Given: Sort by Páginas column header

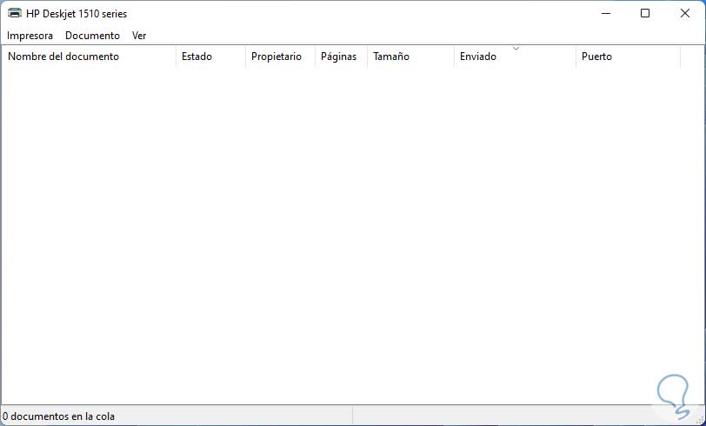Looking at the screenshot, I should (342, 57).
